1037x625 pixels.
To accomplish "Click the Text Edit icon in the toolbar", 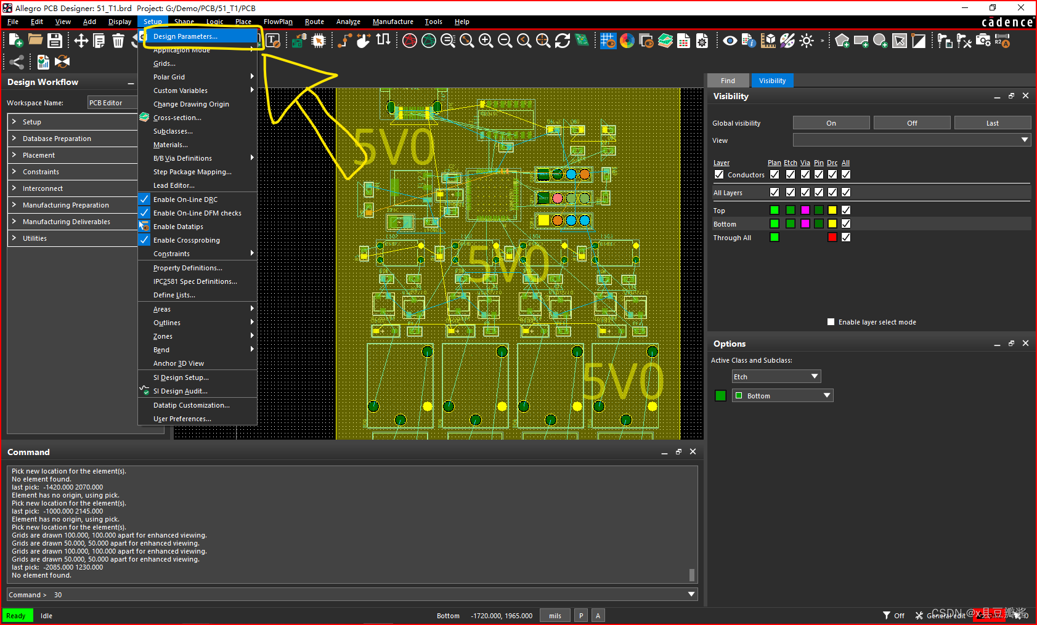I will click(273, 41).
